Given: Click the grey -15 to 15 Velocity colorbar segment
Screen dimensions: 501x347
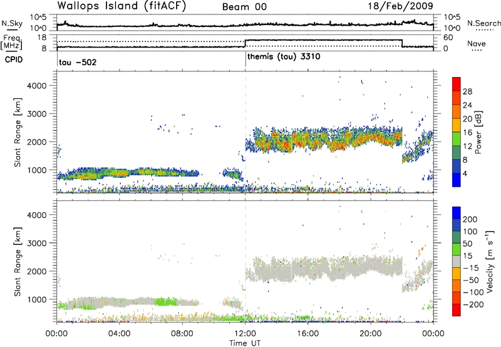Looking at the screenshot, I should point(457,261).
